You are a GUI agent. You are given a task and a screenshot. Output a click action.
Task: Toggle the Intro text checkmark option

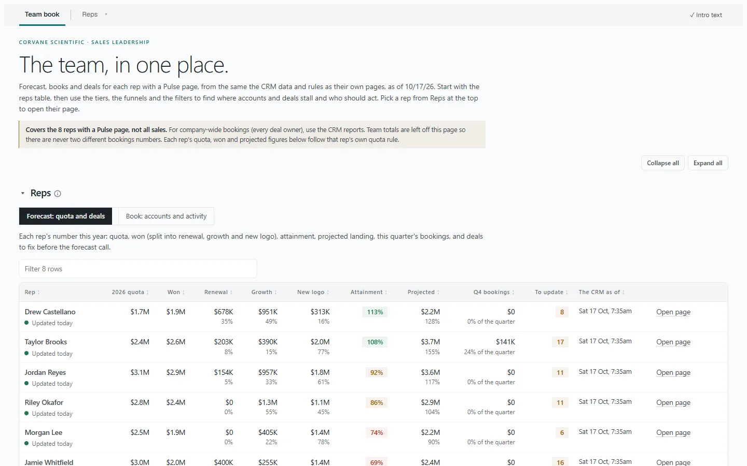[706, 15]
